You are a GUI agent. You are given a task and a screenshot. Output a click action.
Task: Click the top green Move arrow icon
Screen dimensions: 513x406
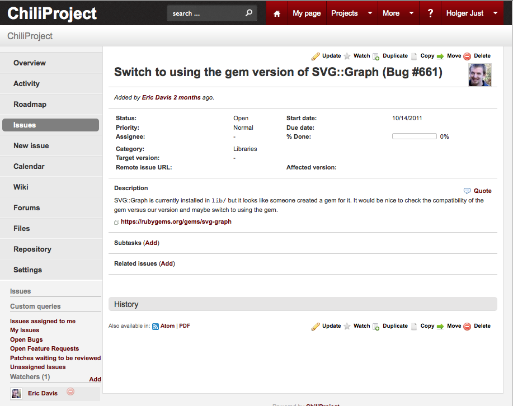pyautogui.click(x=440, y=56)
